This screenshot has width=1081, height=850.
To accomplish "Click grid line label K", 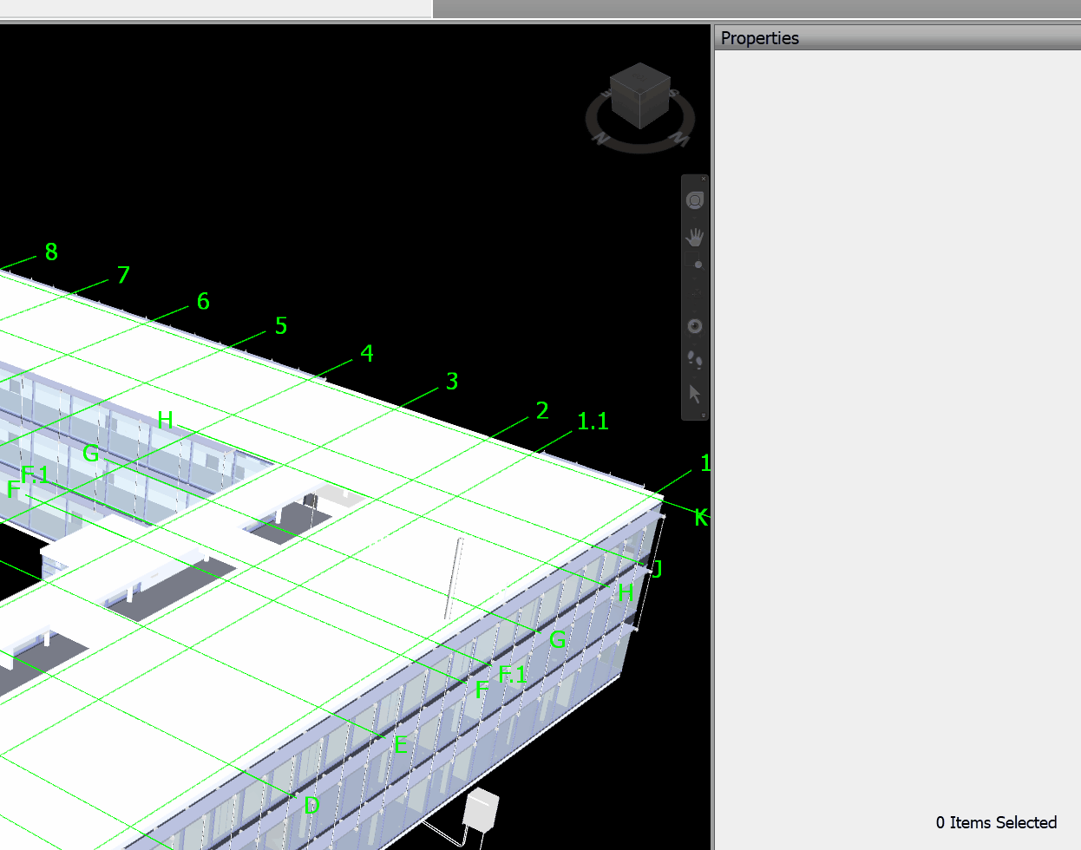I will (x=701, y=518).
